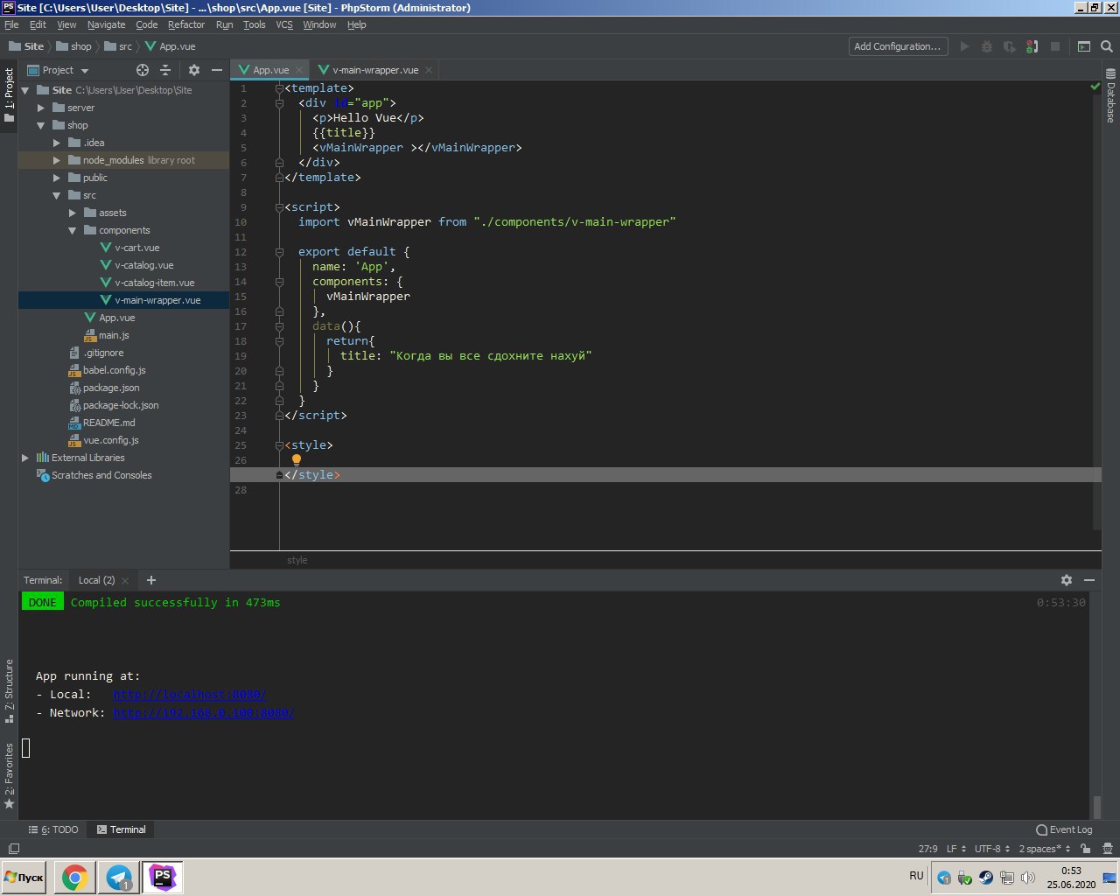
Task: Open the Navigate menu
Action: 106,24
